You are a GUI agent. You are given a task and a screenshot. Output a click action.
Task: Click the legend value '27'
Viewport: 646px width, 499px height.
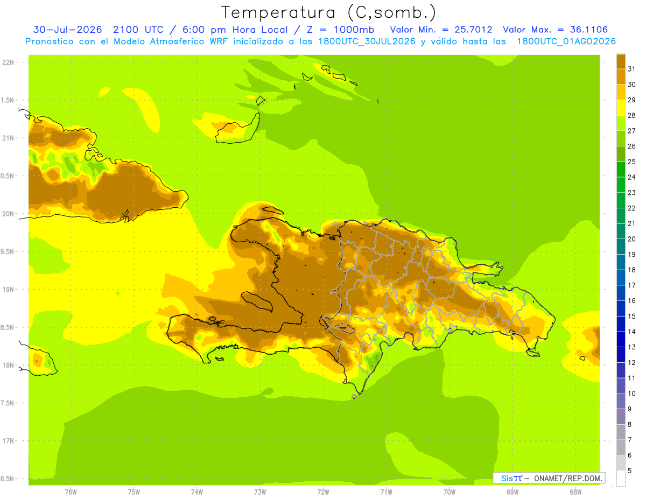pos(632,130)
